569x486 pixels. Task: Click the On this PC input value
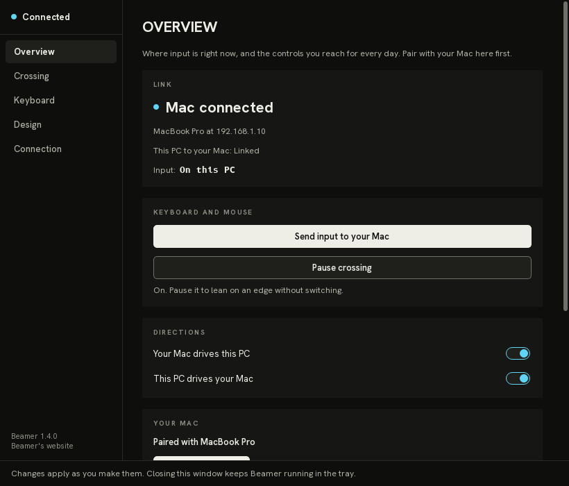207,170
